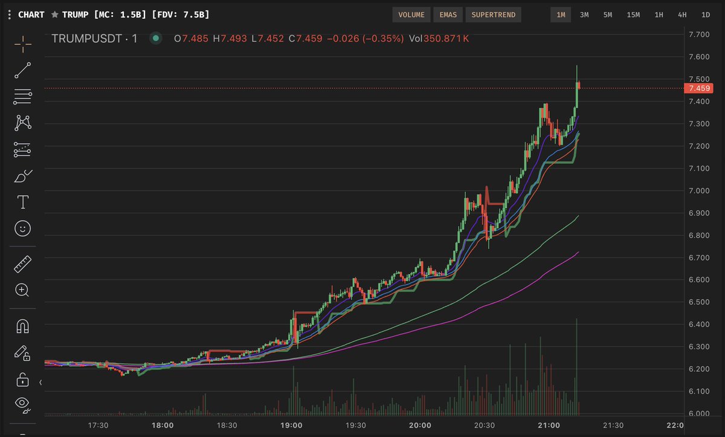Activate the zoom in tool

(23, 290)
